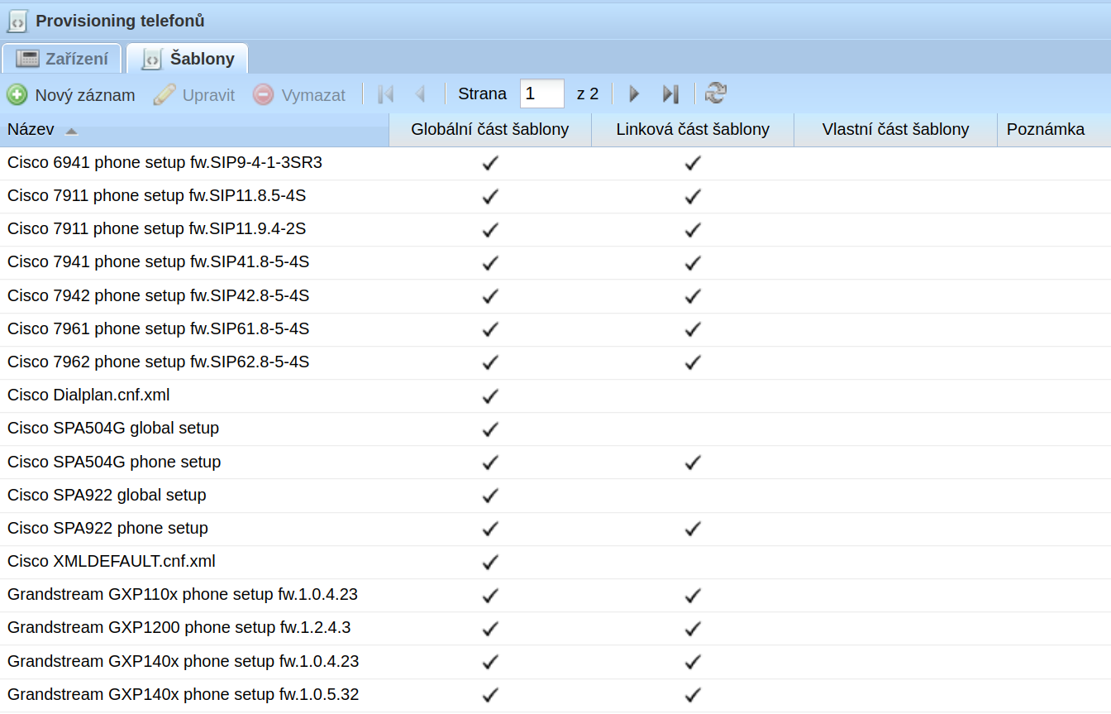Select row Grandstream GXP140x phone setup fw.1.0.5.32
Screen dimensions: 1111x714
tap(555, 696)
